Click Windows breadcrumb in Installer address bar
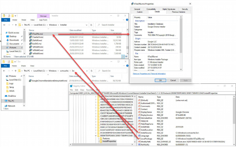The image size is (236, 147). [x=53, y=25]
